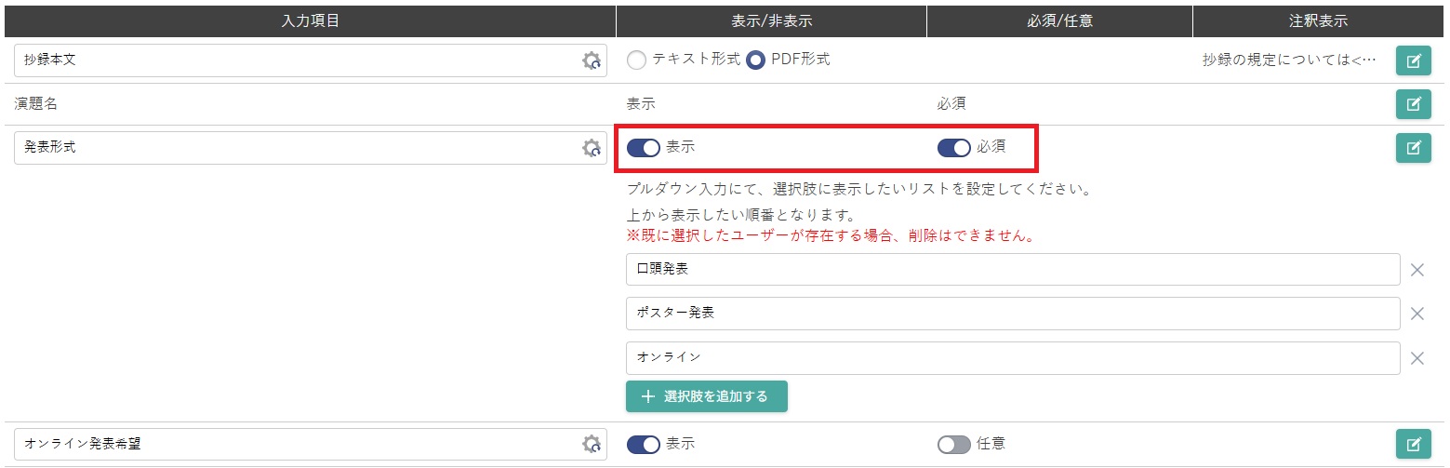
Task: Click the ポスター発表 option text field
Action: click(1012, 314)
